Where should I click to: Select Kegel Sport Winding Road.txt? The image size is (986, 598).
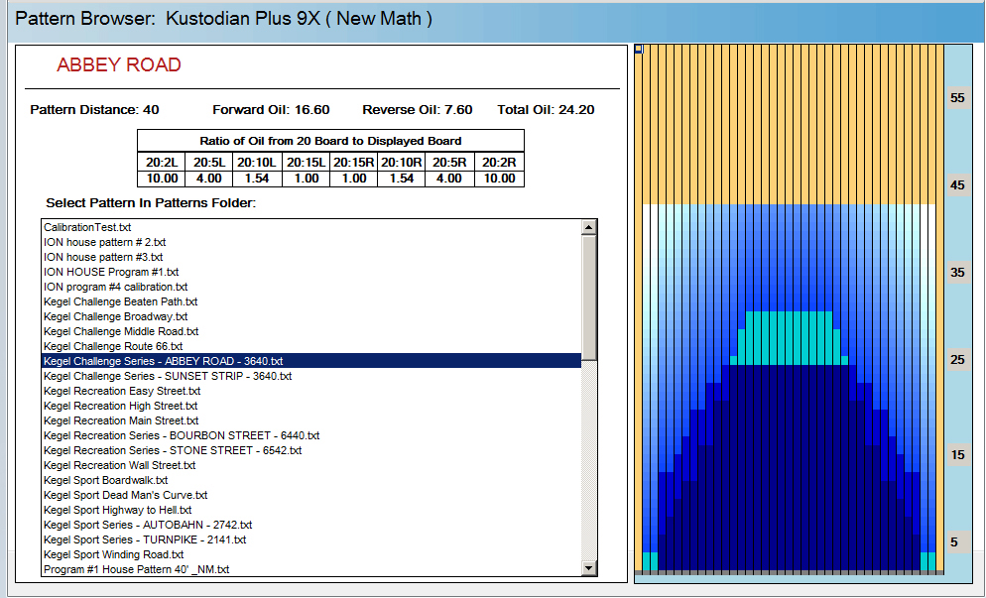[x=113, y=554]
